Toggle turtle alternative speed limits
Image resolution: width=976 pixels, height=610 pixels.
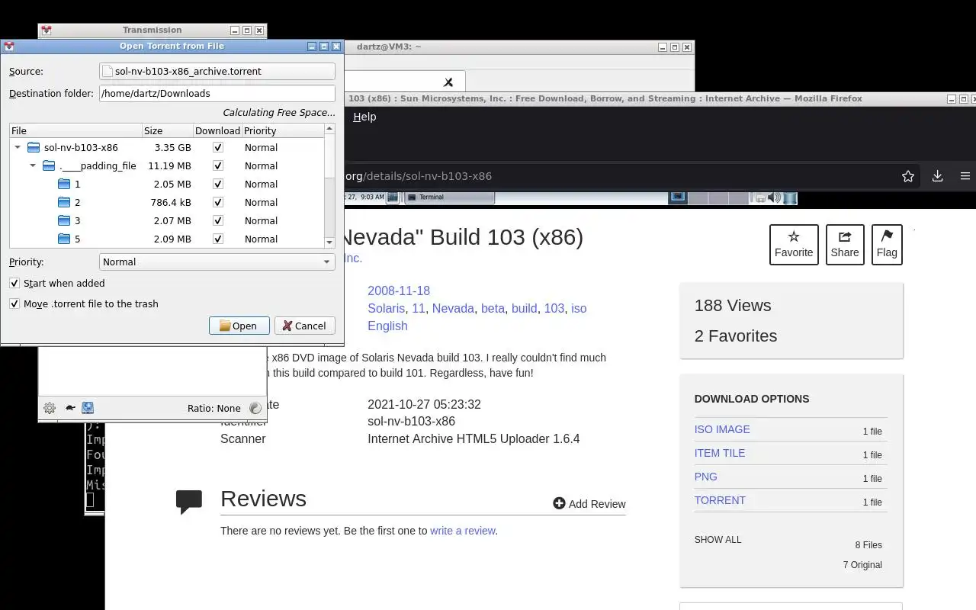click(x=70, y=408)
